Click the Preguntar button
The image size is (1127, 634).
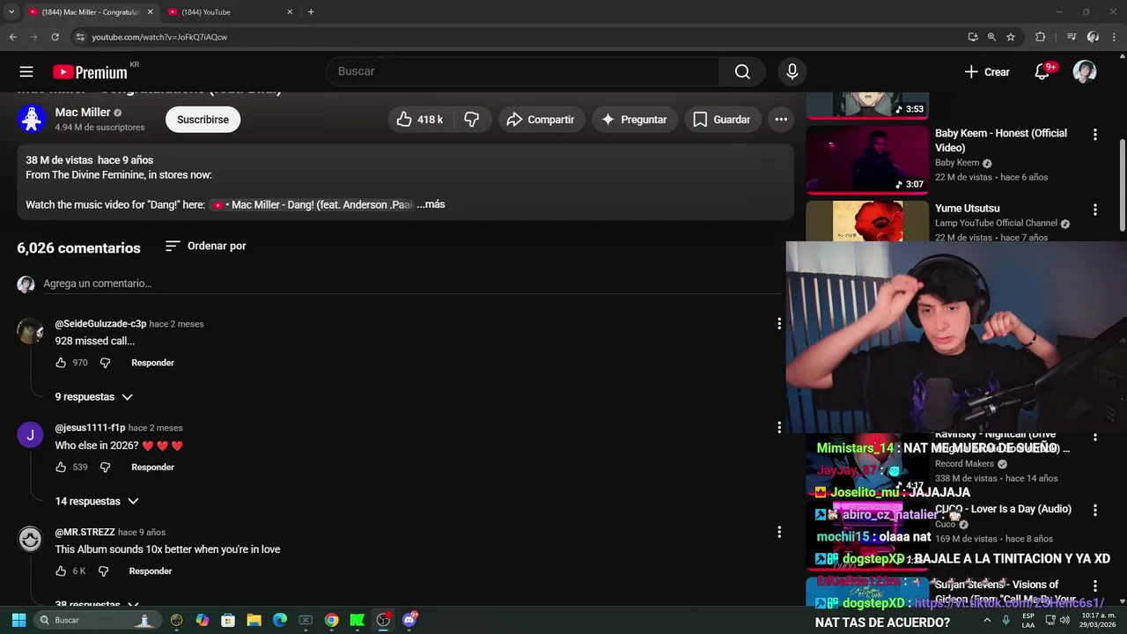[x=634, y=120]
